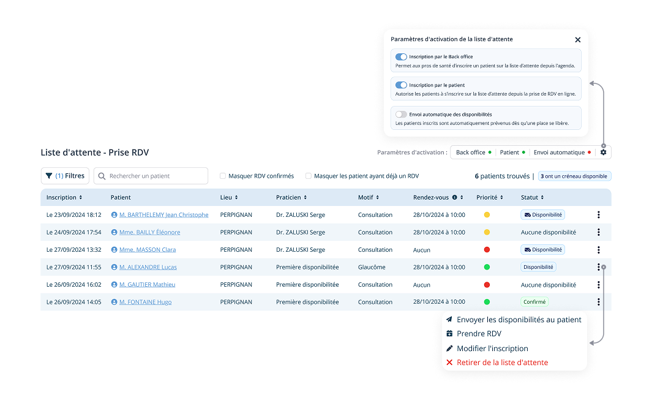Sort the table by Lieu column
This screenshot has height=400, width=652.
[x=236, y=197]
